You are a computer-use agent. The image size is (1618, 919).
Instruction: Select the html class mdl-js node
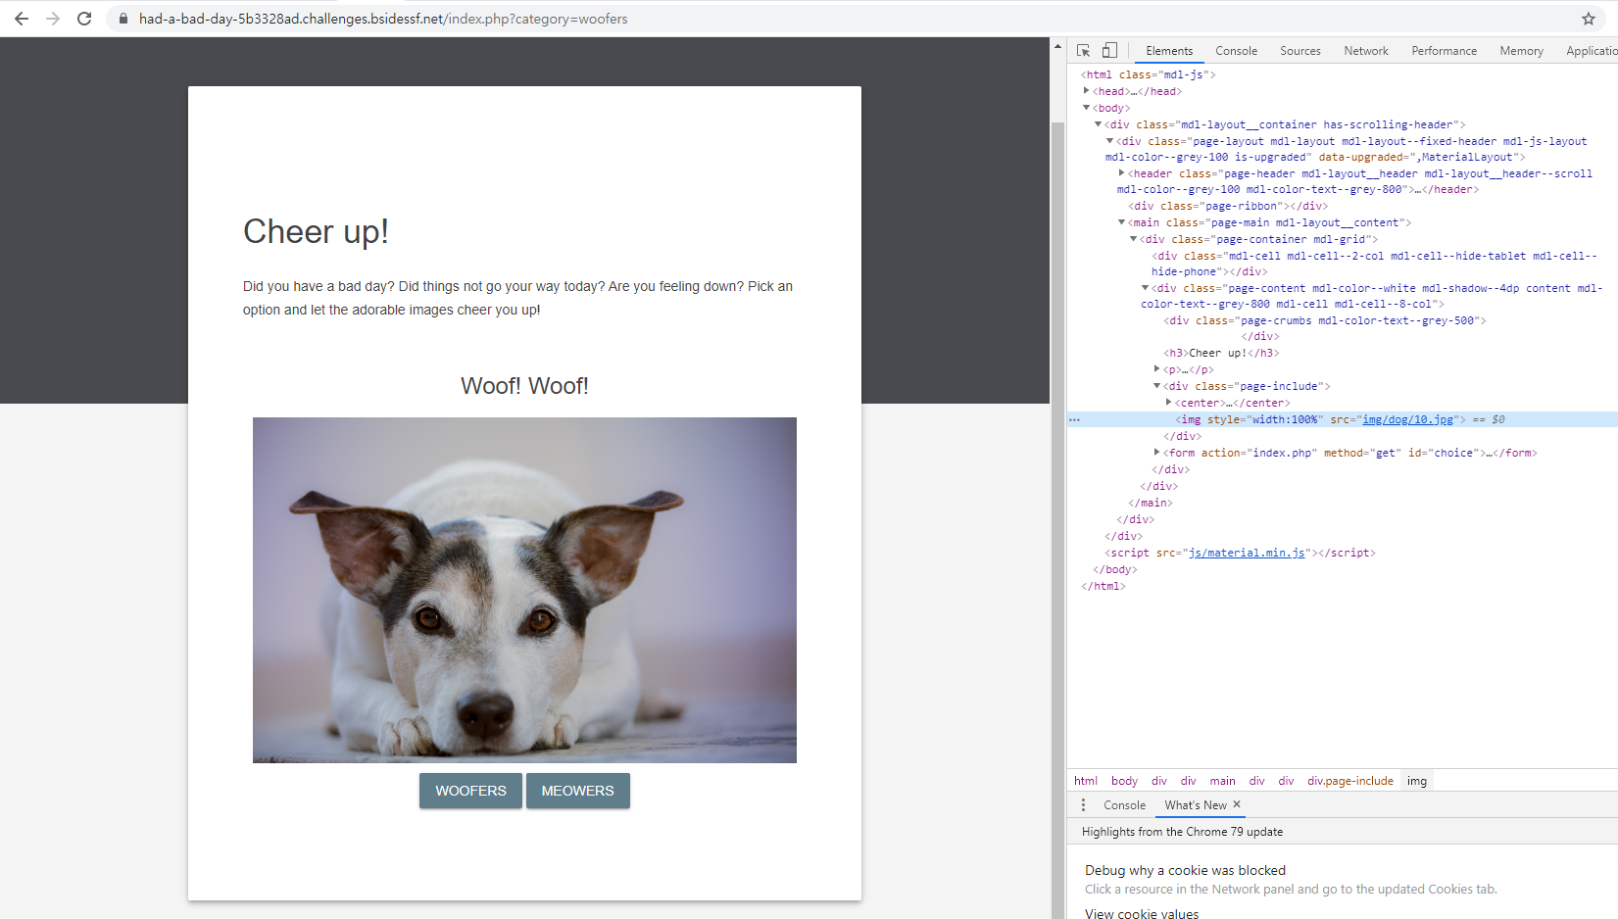point(1148,74)
